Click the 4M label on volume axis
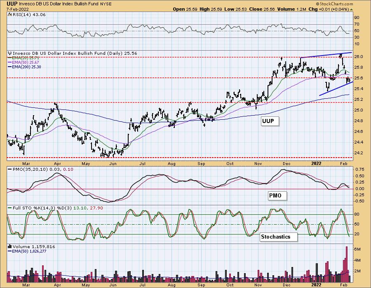Screen dimensions: 371x288 click(x=357, y=260)
